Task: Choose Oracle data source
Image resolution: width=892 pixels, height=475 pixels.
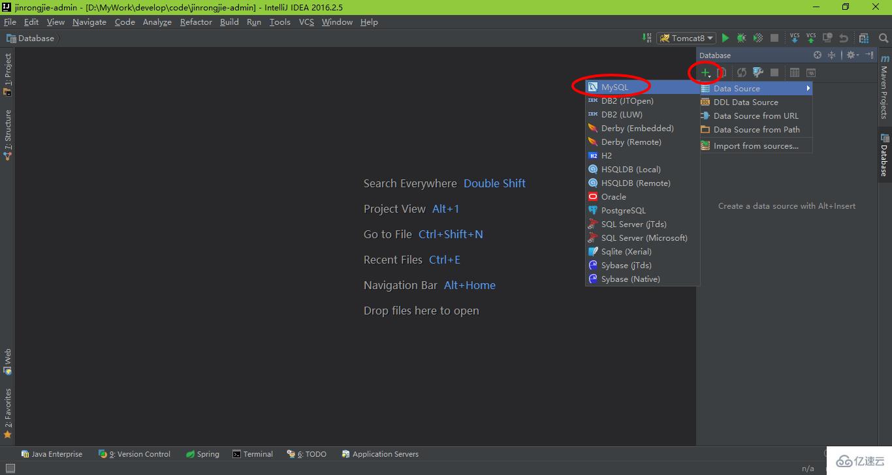Action: click(x=643, y=196)
